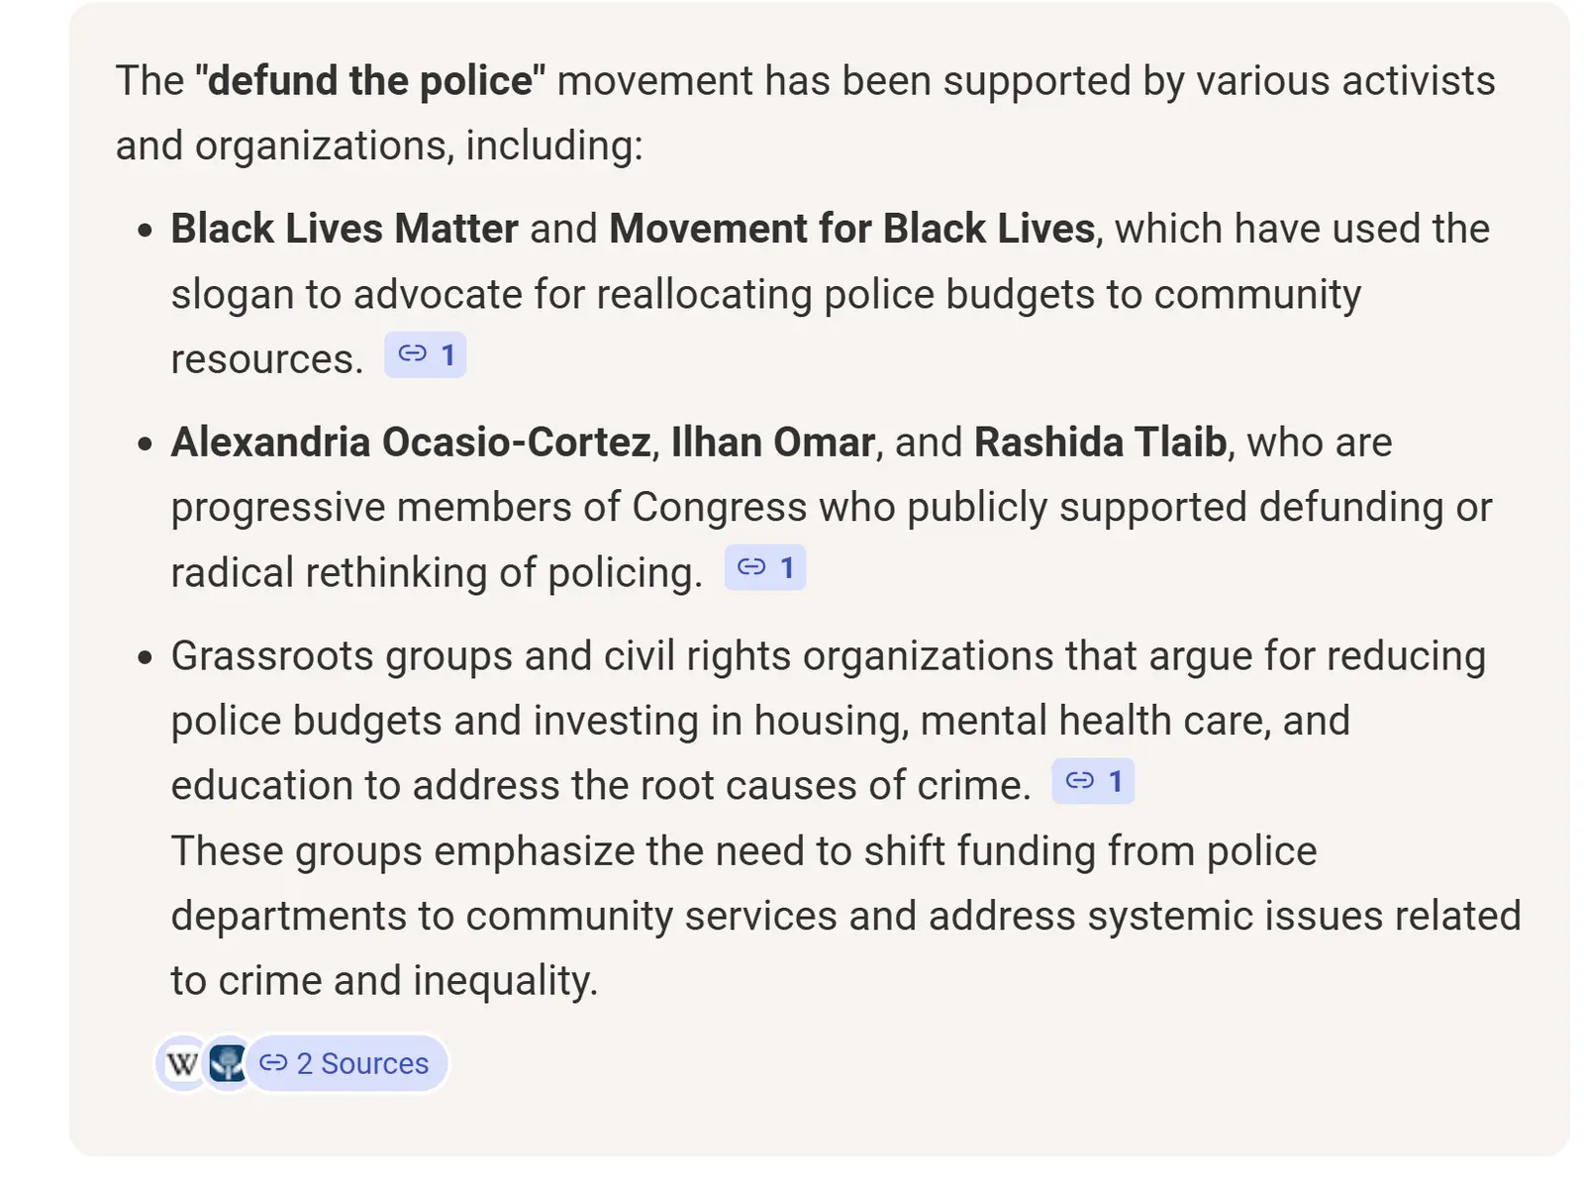Screen dimensions: 1584x1186
Task: Open the citation badge after "rethinking of policing."
Action: pos(765,568)
